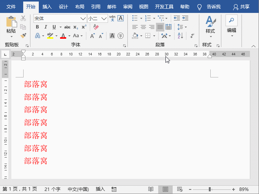Switch to the 插入 tab

pyautogui.click(x=47, y=7)
